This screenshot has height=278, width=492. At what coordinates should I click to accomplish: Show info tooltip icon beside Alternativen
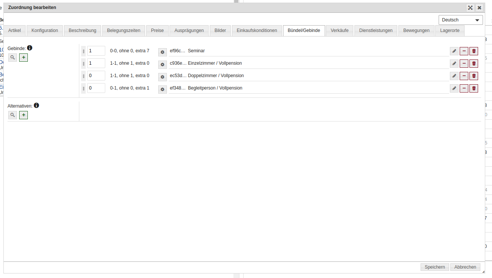(x=36, y=105)
